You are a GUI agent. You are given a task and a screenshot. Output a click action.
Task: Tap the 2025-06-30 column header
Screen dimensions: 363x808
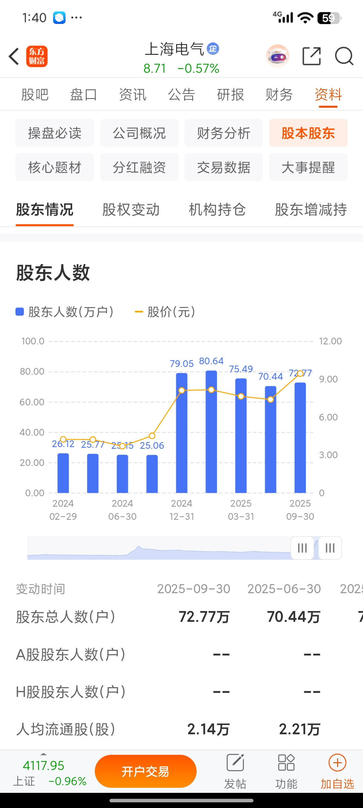coord(284,589)
